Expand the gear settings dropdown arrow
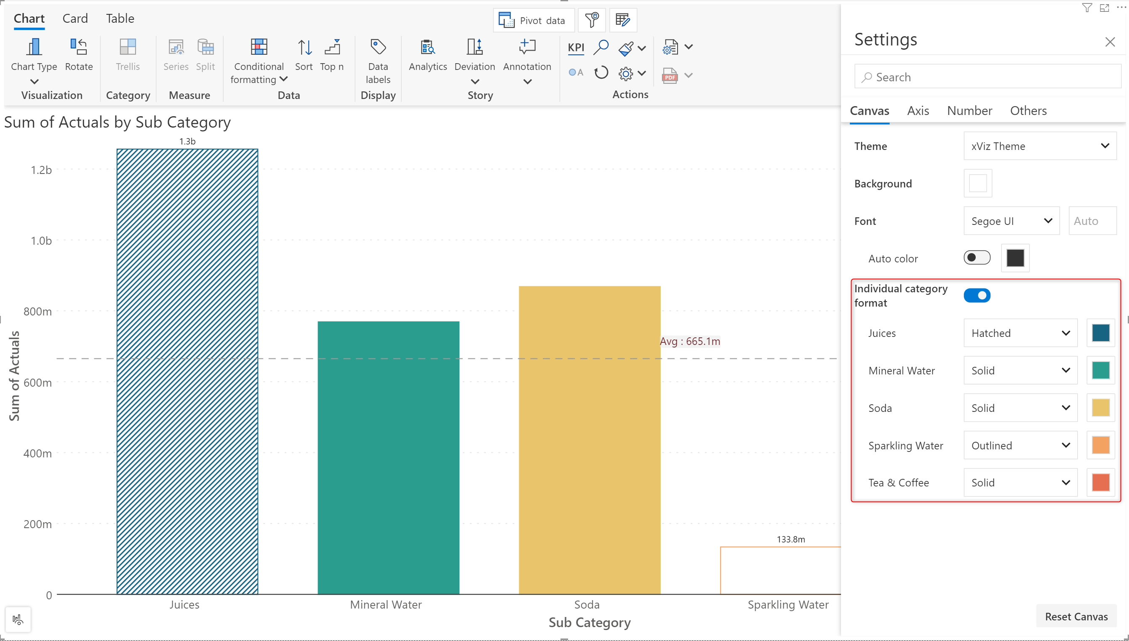The image size is (1129, 641). (x=642, y=73)
